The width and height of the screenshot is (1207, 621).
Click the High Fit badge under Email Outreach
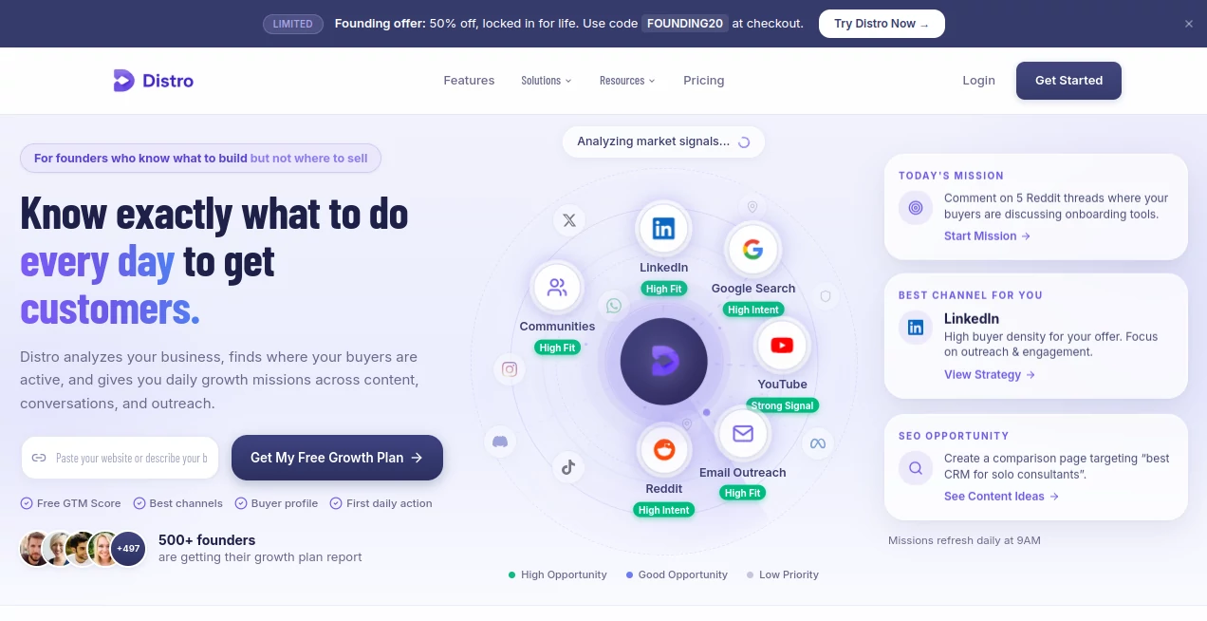click(x=742, y=493)
